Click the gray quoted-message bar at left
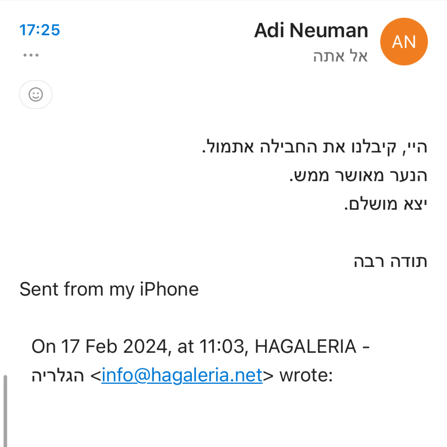The width and height of the screenshot is (447, 447). tap(5, 411)
